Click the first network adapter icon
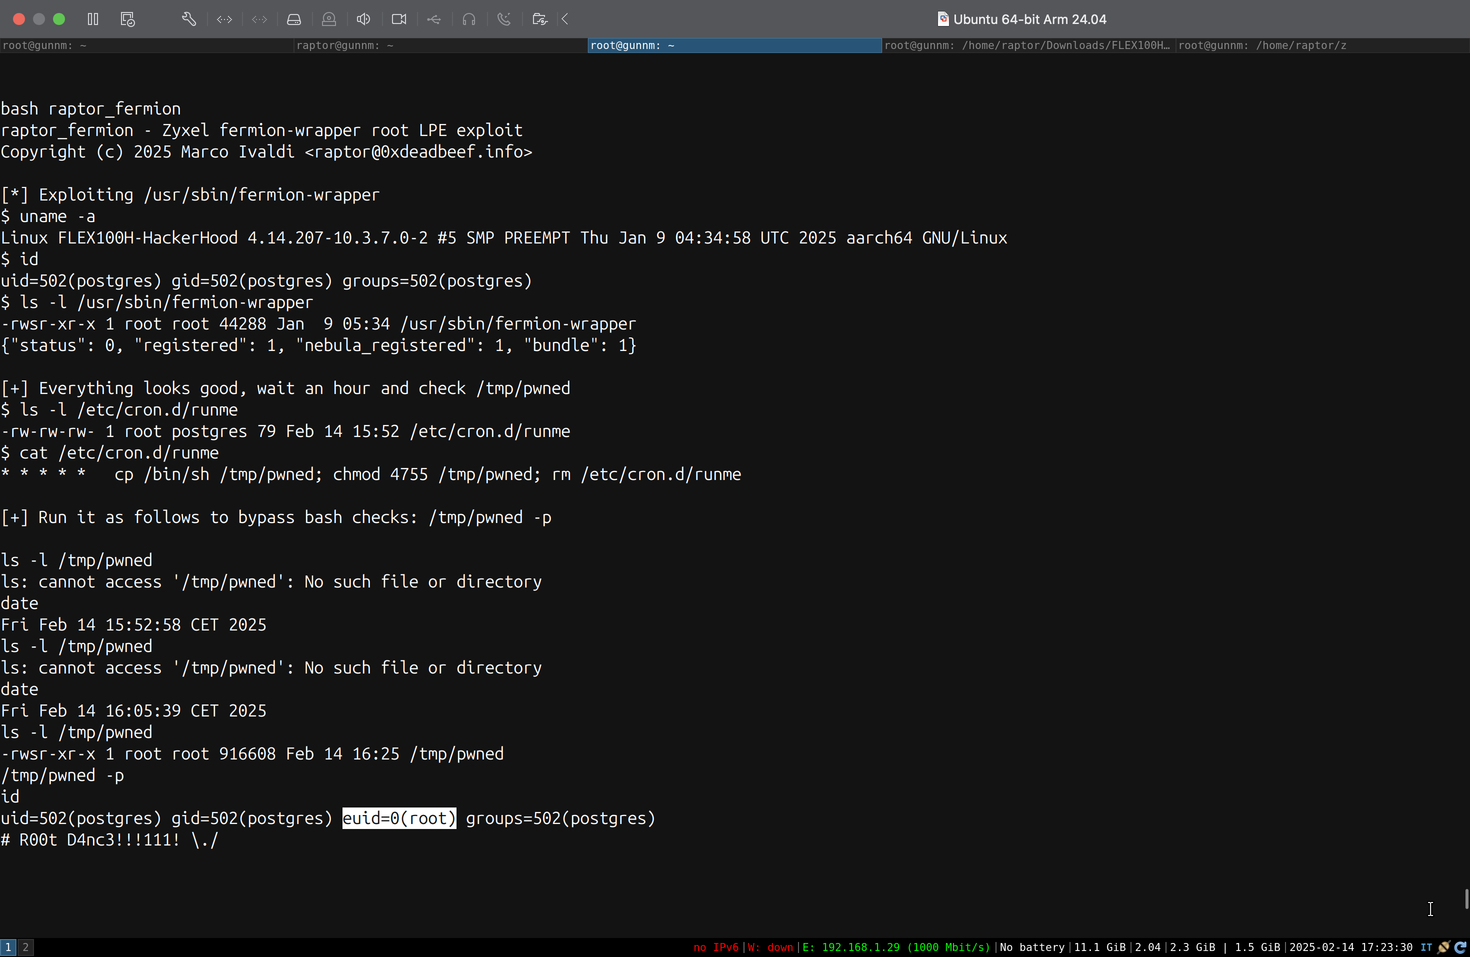The height and width of the screenshot is (957, 1470). coord(224,19)
